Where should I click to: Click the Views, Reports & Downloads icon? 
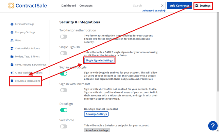(x=12, y=65)
